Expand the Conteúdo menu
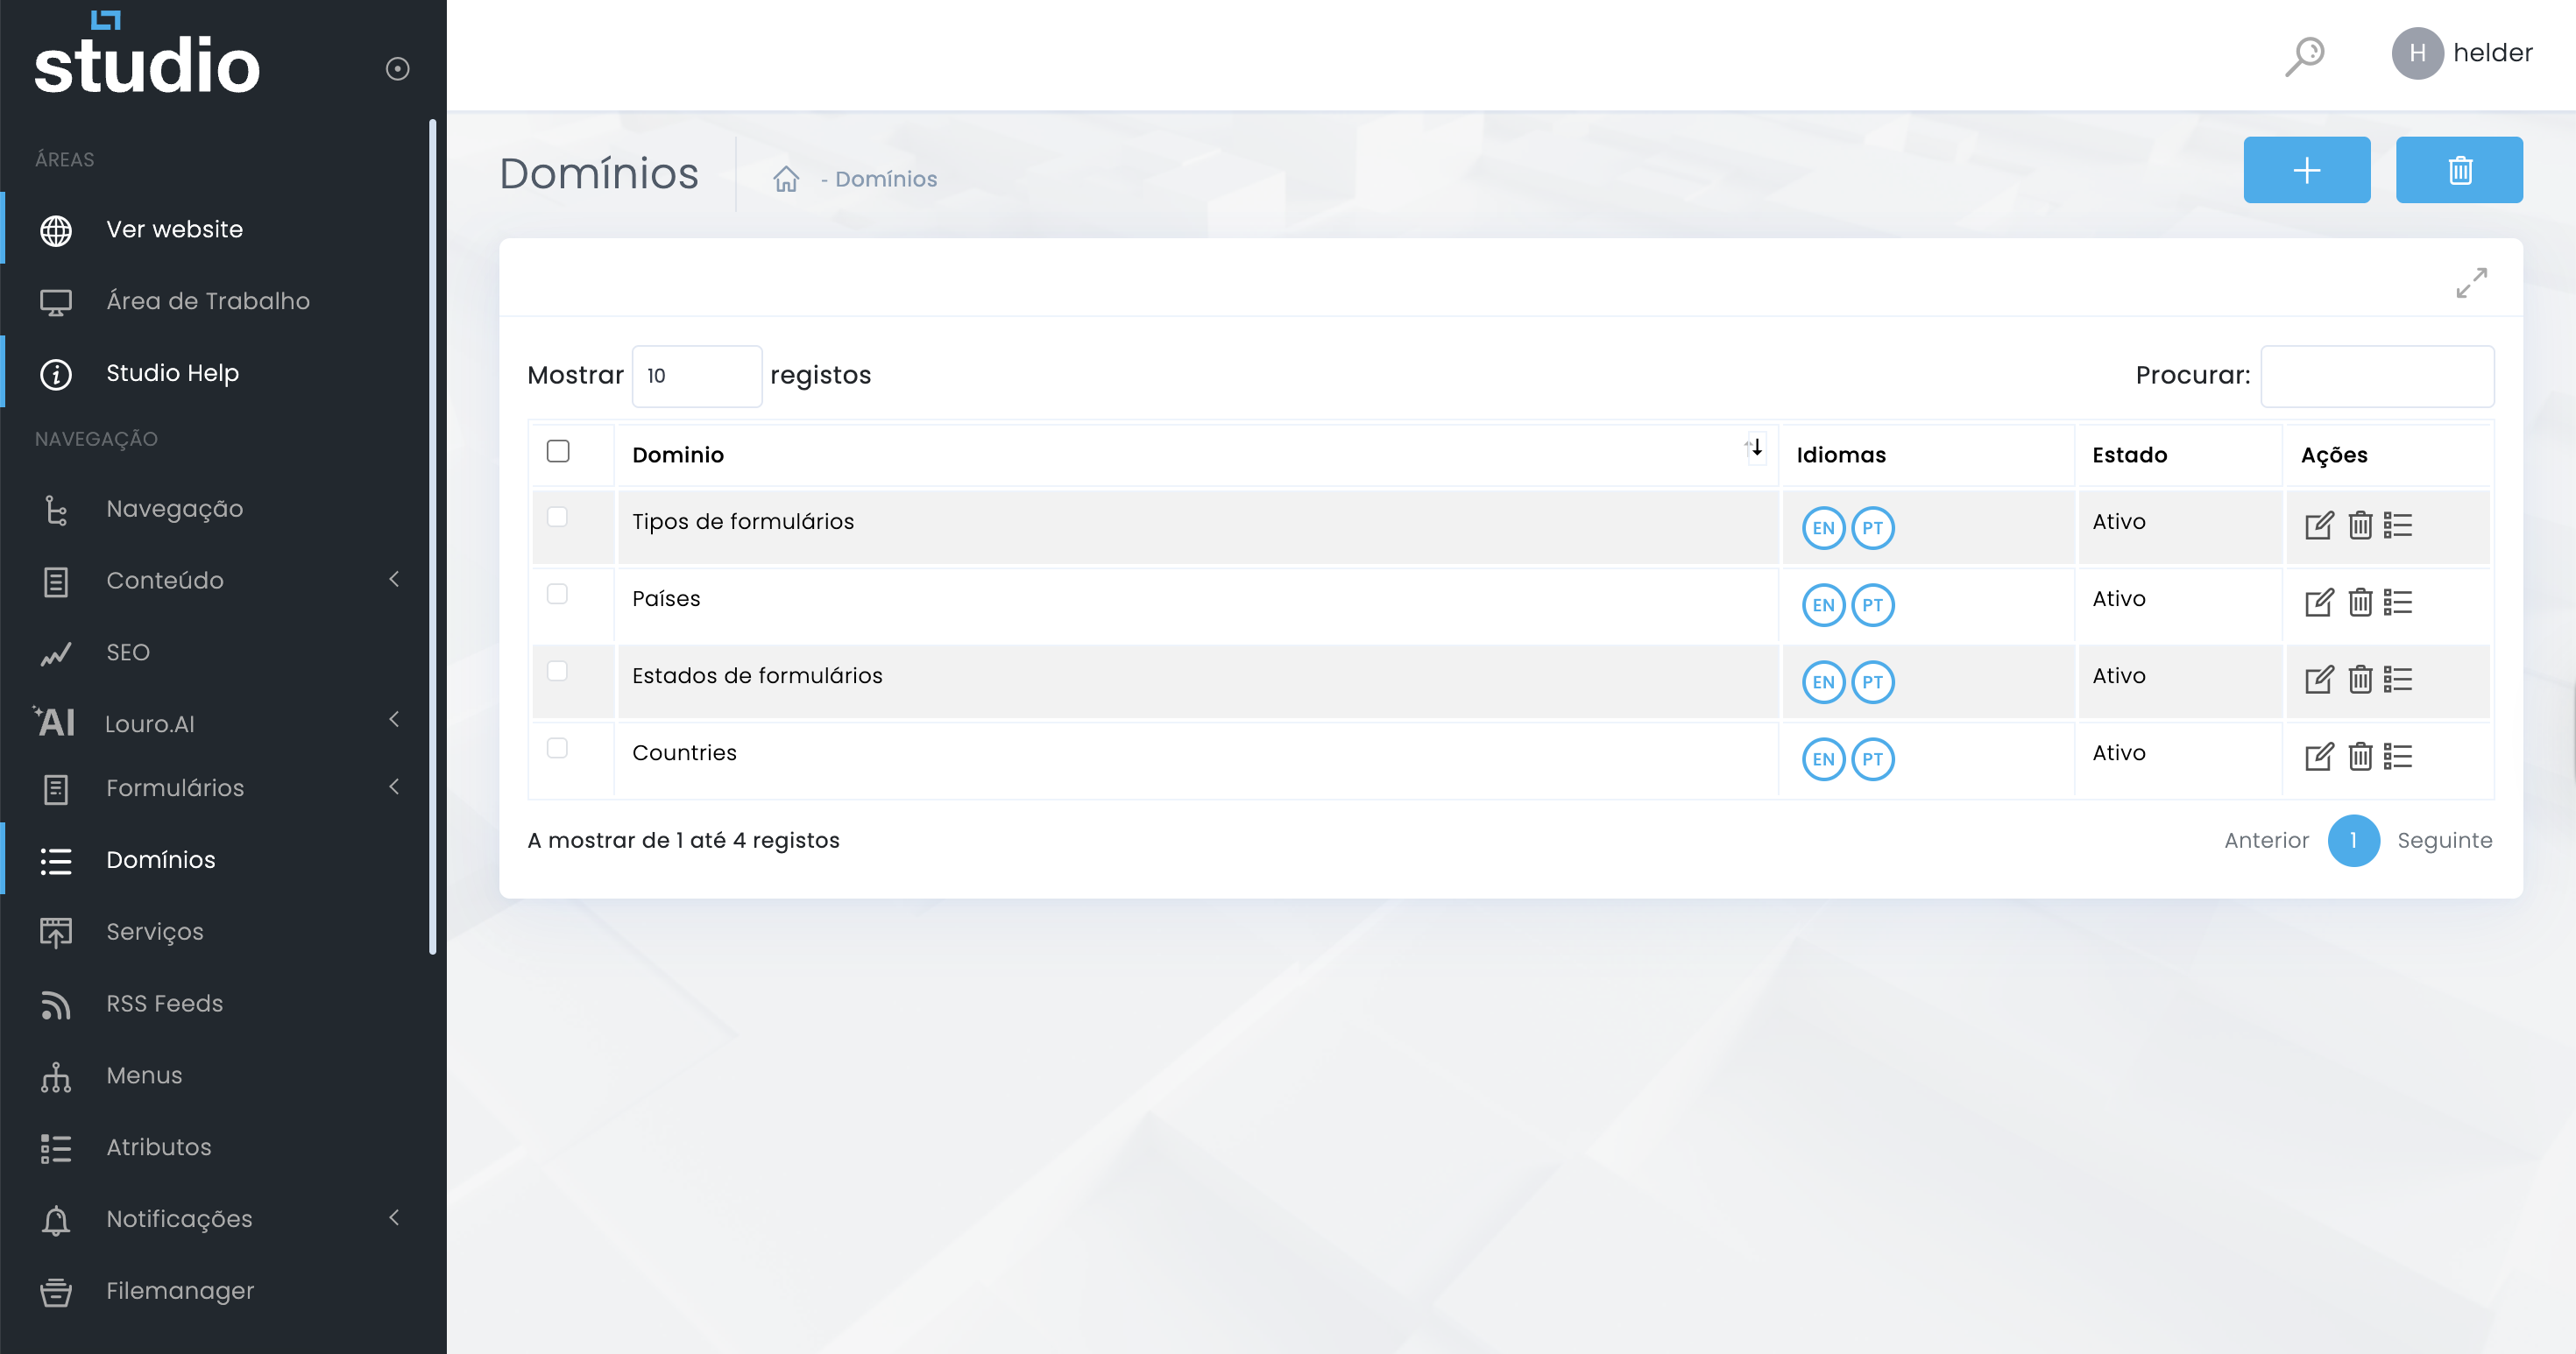This screenshot has width=2576, height=1354. tap(165, 580)
